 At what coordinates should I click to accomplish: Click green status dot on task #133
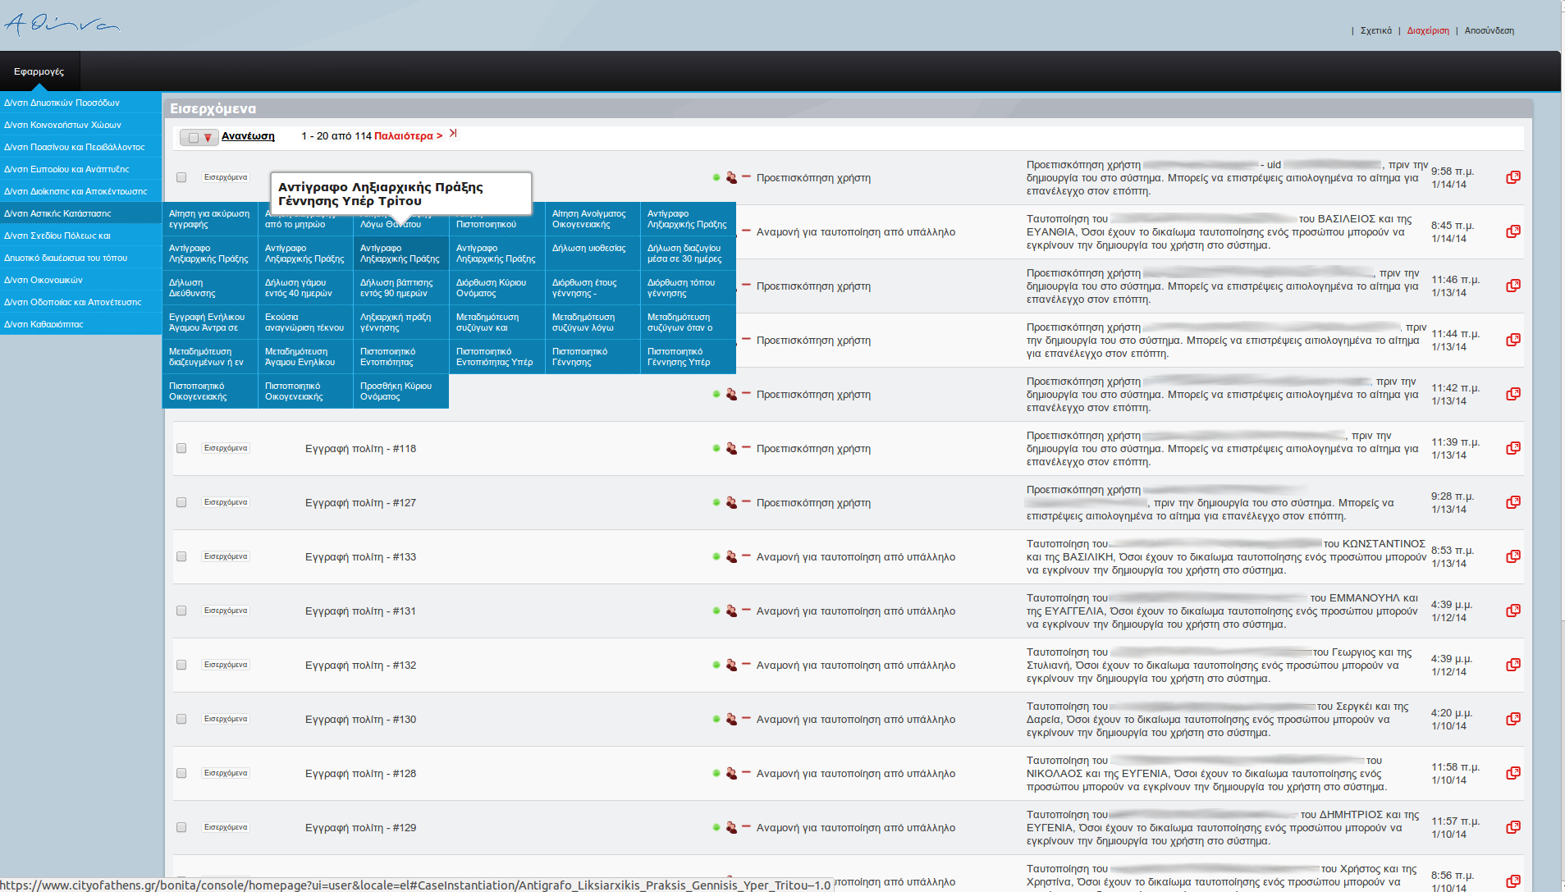tap(716, 556)
